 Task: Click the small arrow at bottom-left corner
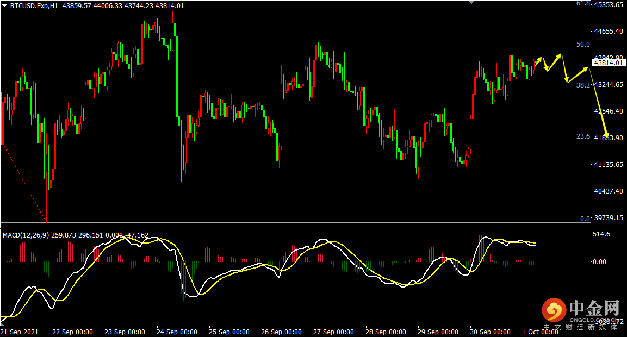(2, 323)
